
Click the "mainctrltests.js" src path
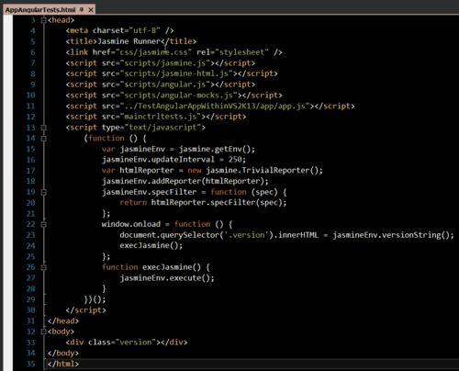(x=162, y=117)
